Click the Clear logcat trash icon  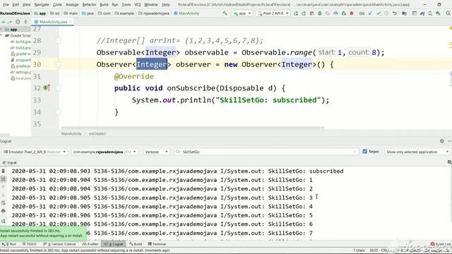pos(3,171)
